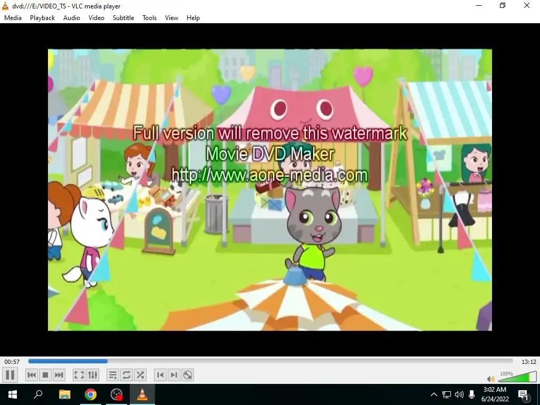Open taskbar search
The height and width of the screenshot is (405, 540).
click(x=38, y=394)
